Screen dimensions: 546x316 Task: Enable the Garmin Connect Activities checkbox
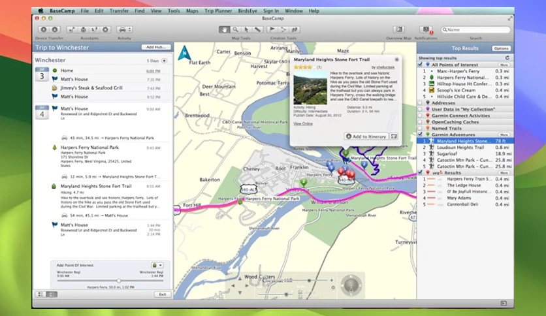(x=421, y=116)
